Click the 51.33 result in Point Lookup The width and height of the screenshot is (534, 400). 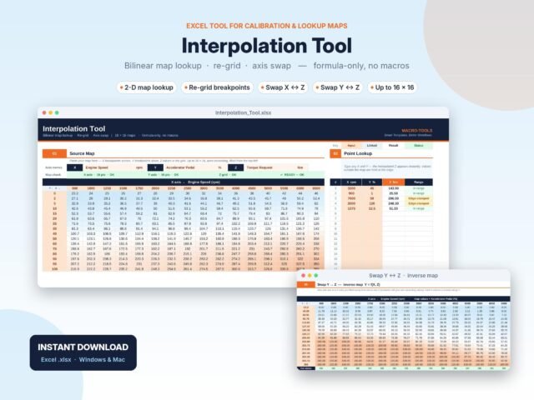click(x=393, y=208)
